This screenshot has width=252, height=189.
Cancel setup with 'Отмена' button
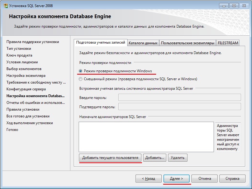coord(204,179)
